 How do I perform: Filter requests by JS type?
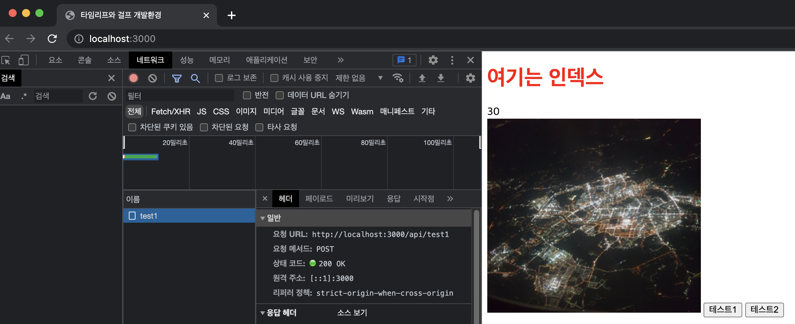point(202,111)
